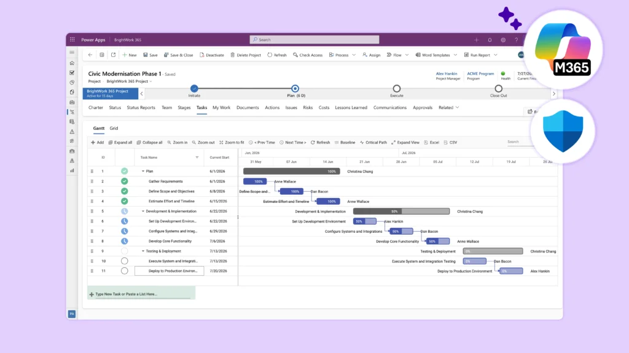This screenshot has width=629, height=353.
Task: Click Refresh in the top command bar
Action: point(277,55)
